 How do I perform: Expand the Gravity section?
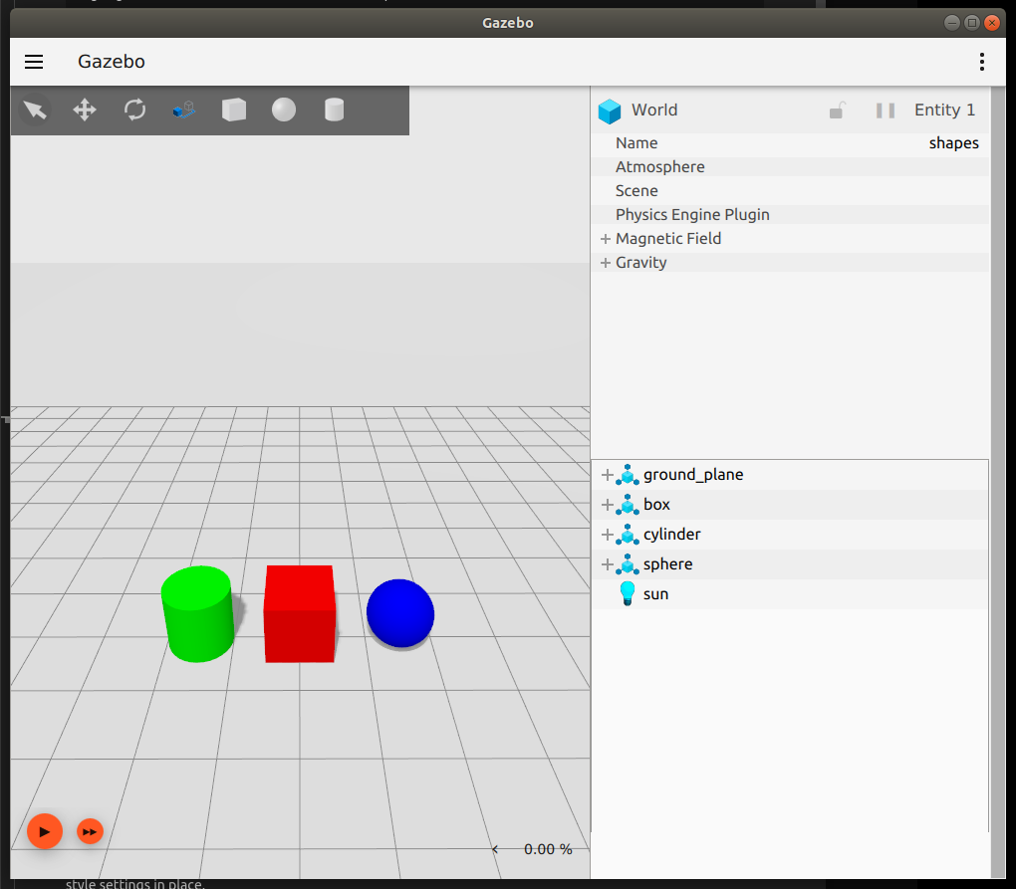click(x=606, y=263)
